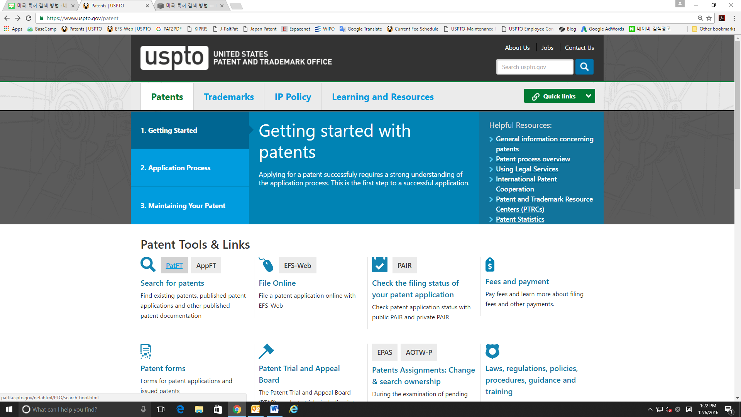Image resolution: width=741 pixels, height=417 pixels.
Task: Open the IP Policy navigation tab
Action: point(293,97)
